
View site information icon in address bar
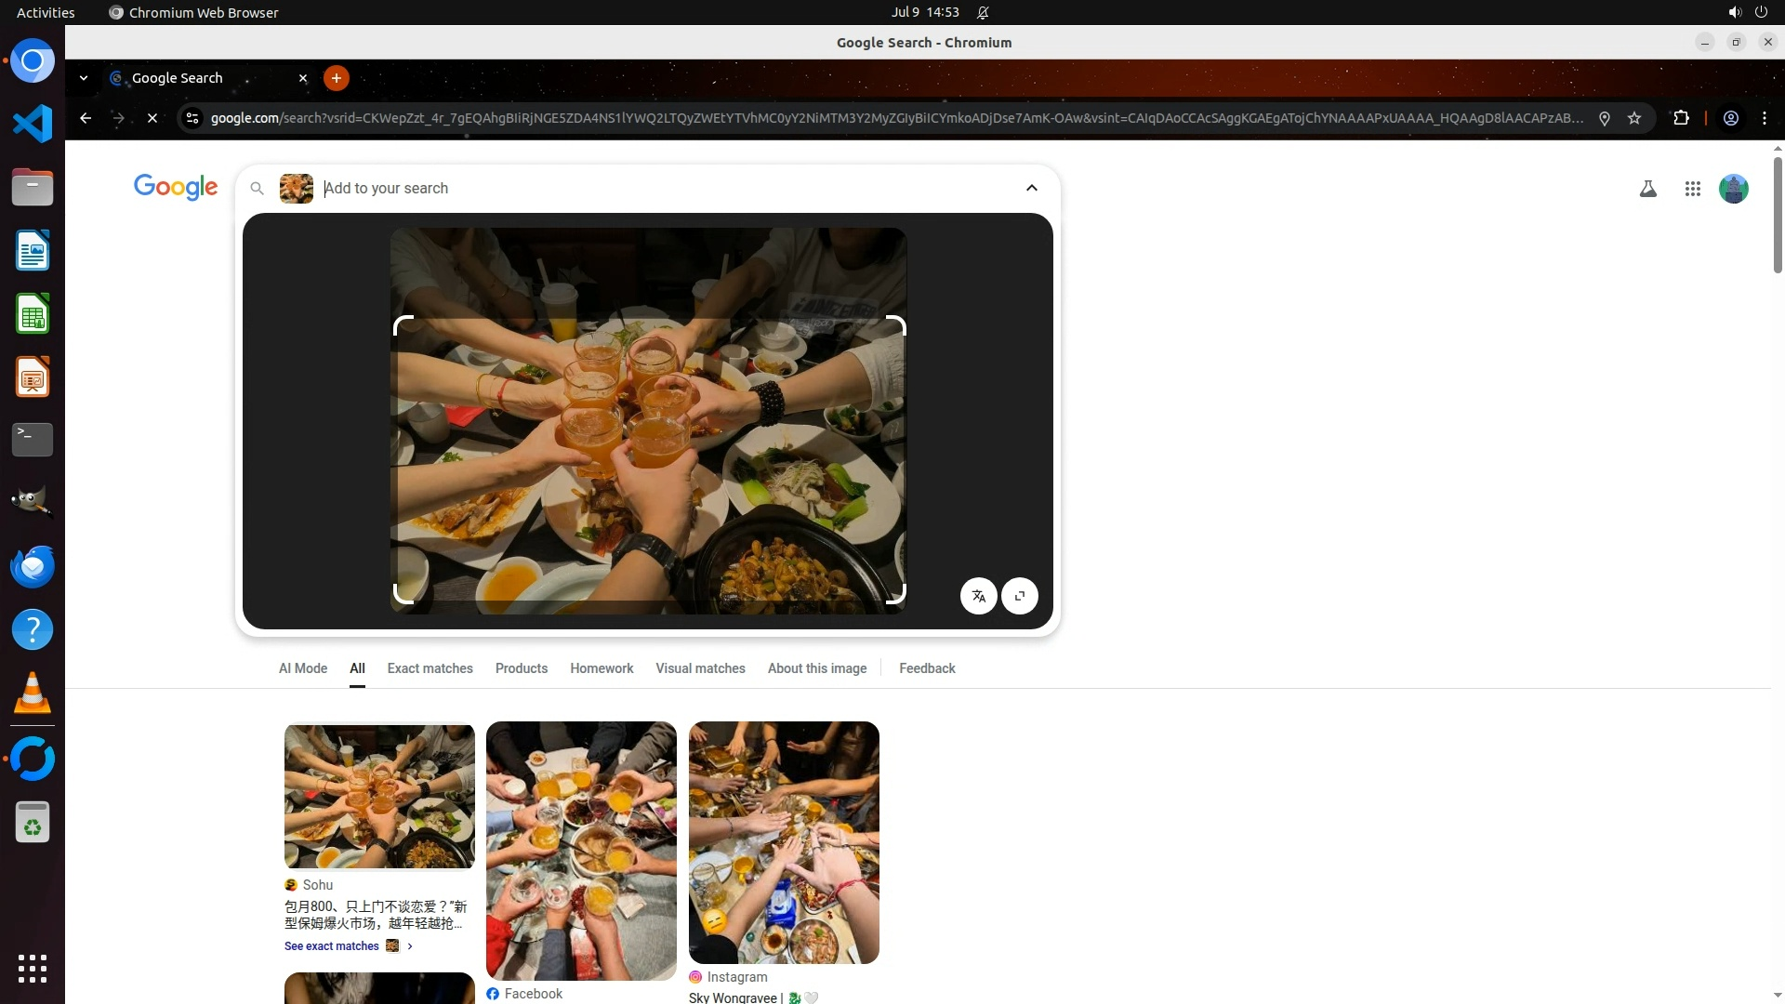[192, 118]
